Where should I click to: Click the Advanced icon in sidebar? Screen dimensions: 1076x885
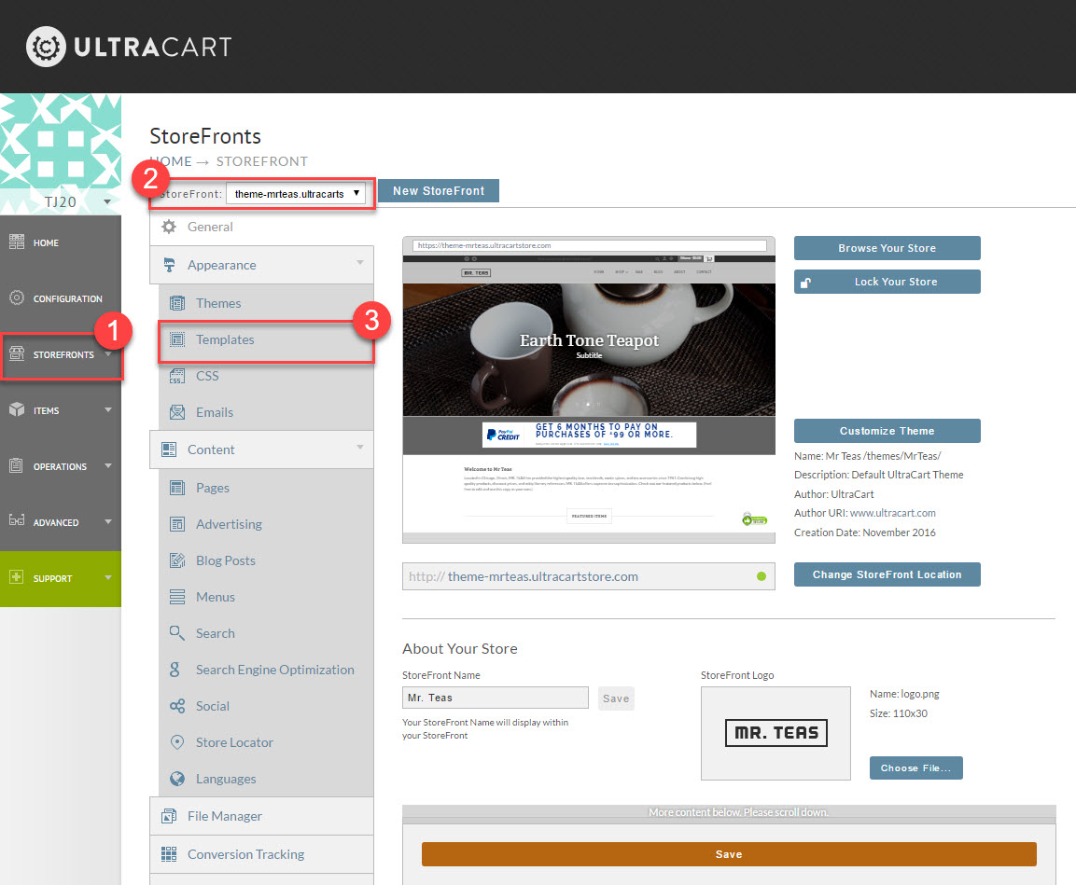17,519
